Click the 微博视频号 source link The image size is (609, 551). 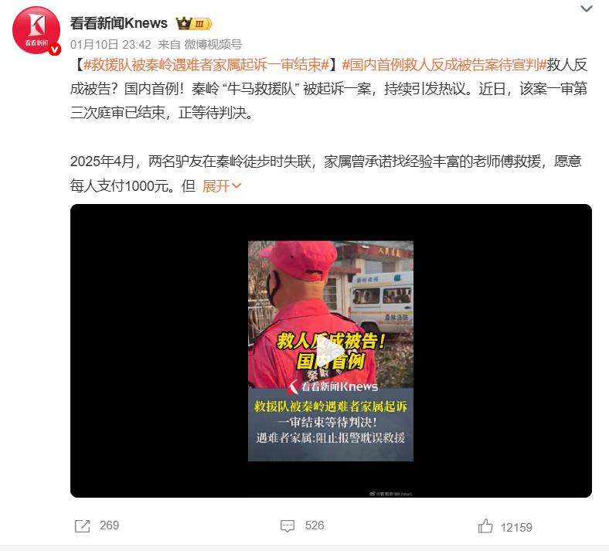[x=213, y=45]
